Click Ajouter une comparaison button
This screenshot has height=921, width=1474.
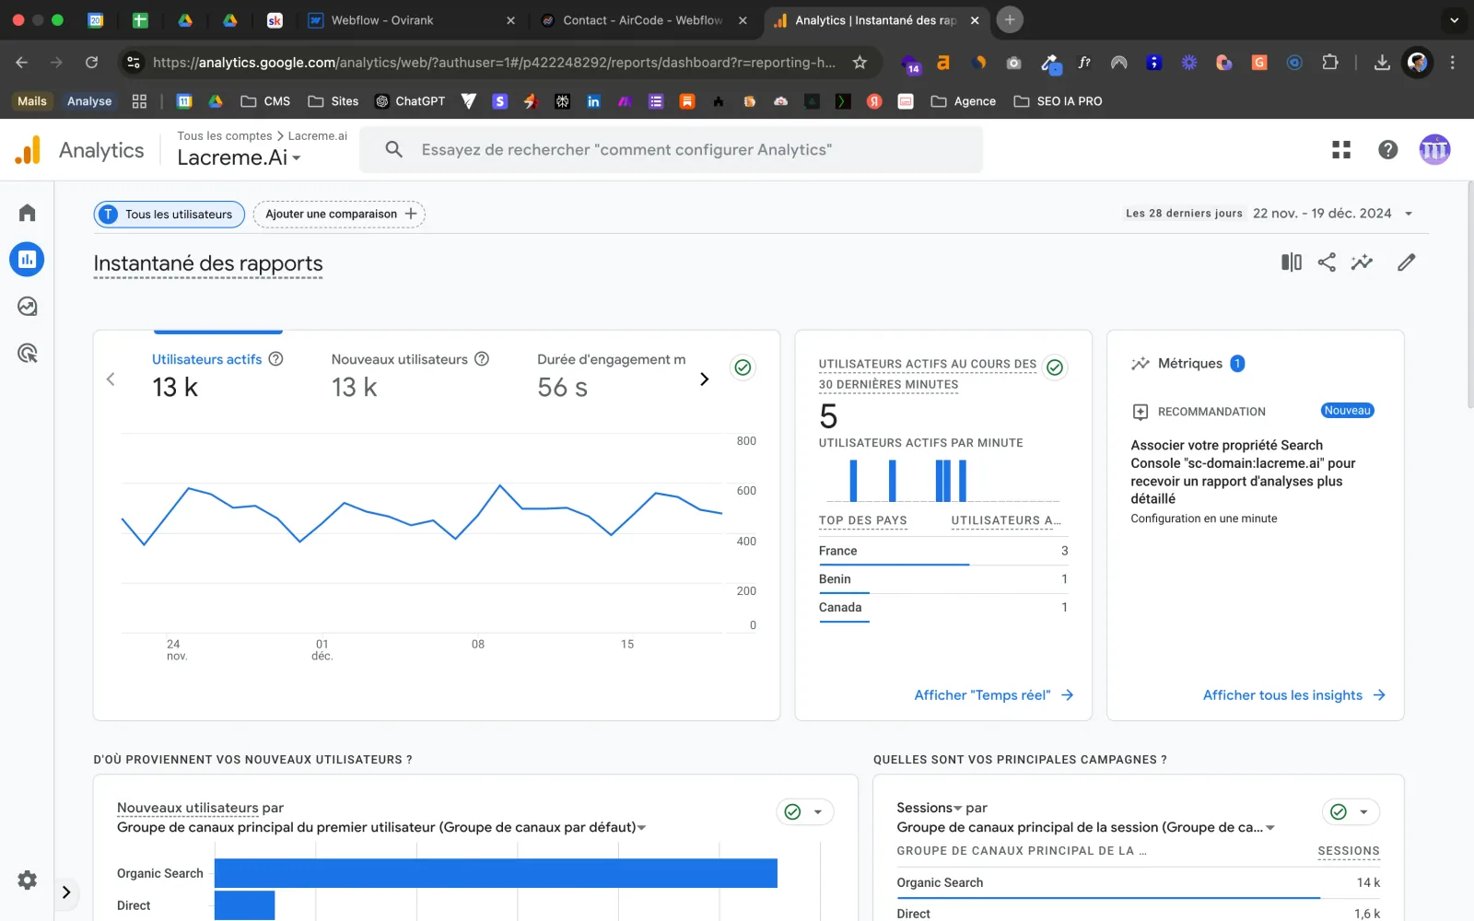[x=339, y=215]
